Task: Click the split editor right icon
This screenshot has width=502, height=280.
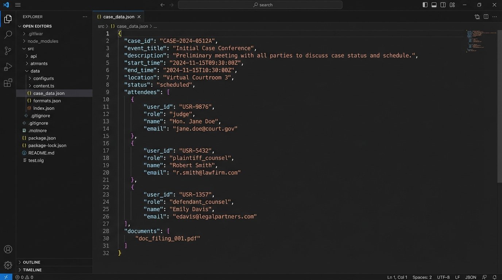Action: pos(486,17)
